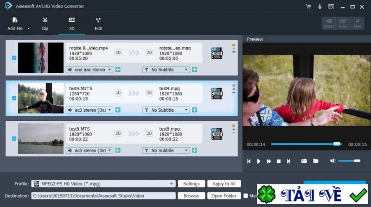The image size is (371, 207).
Task: Select the test5.MTS video thumbnail
Action: (x=41, y=138)
